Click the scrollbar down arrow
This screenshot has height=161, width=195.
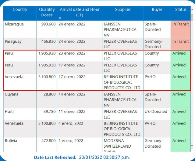tap(192, 146)
